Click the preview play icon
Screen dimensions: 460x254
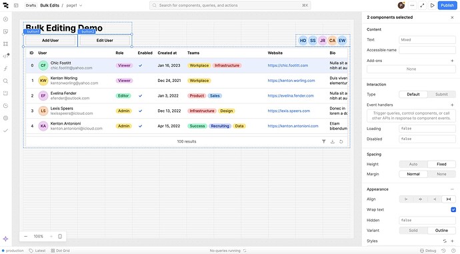pyautogui.click(x=432, y=5)
